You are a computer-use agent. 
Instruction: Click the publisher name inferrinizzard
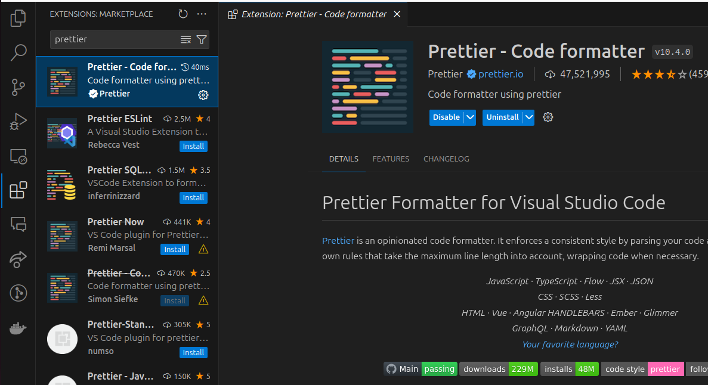114,196
